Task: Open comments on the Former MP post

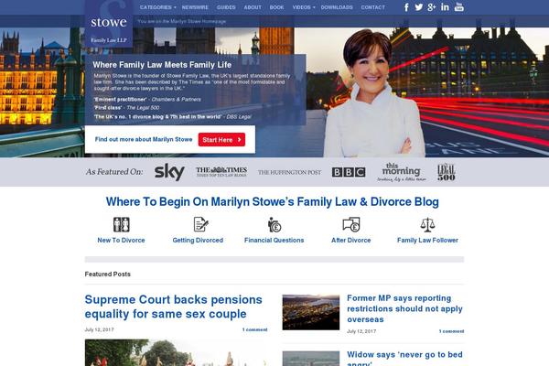Action: pos(451,331)
